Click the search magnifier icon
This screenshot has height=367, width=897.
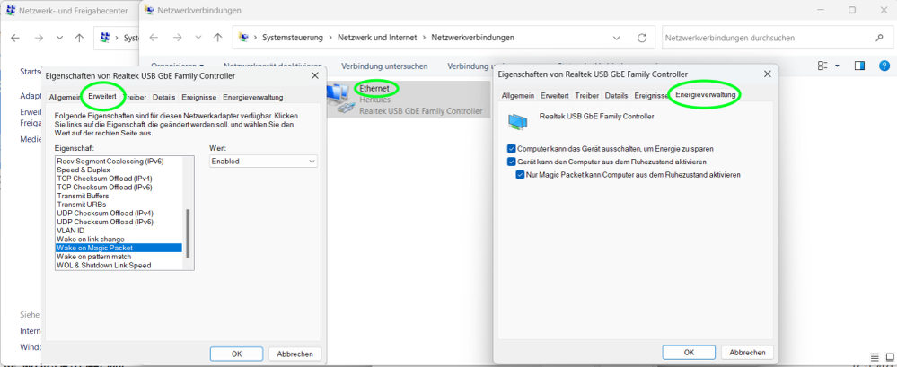click(x=879, y=38)
